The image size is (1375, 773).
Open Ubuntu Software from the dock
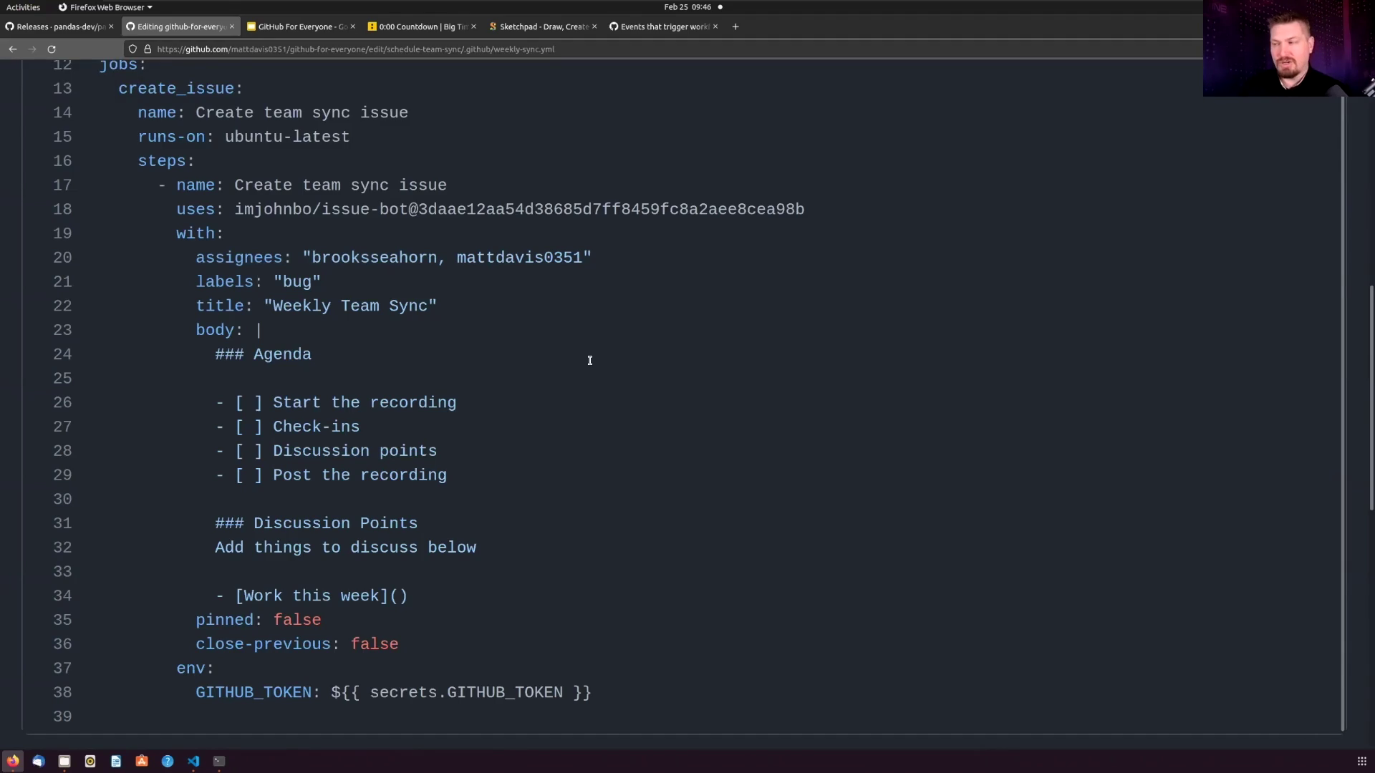tap(142, 761)
